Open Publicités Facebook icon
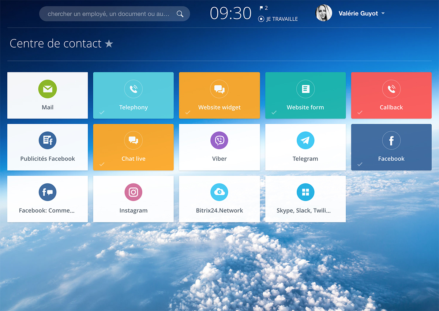Image resolution: width=439 pixels, height=311 pixels. coord(48,140)
